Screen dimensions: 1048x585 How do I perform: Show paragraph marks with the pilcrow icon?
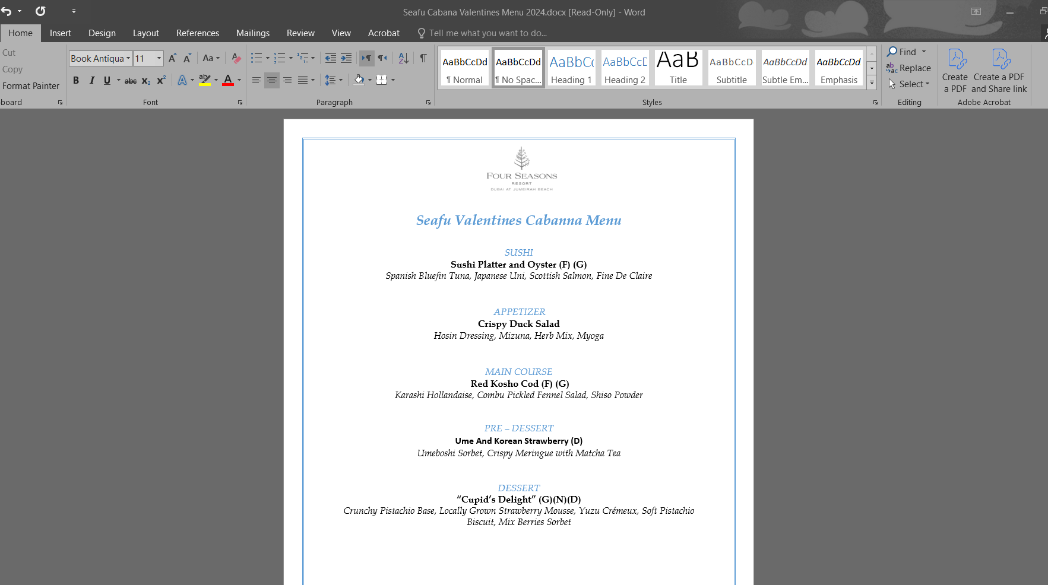coord(423,58)
